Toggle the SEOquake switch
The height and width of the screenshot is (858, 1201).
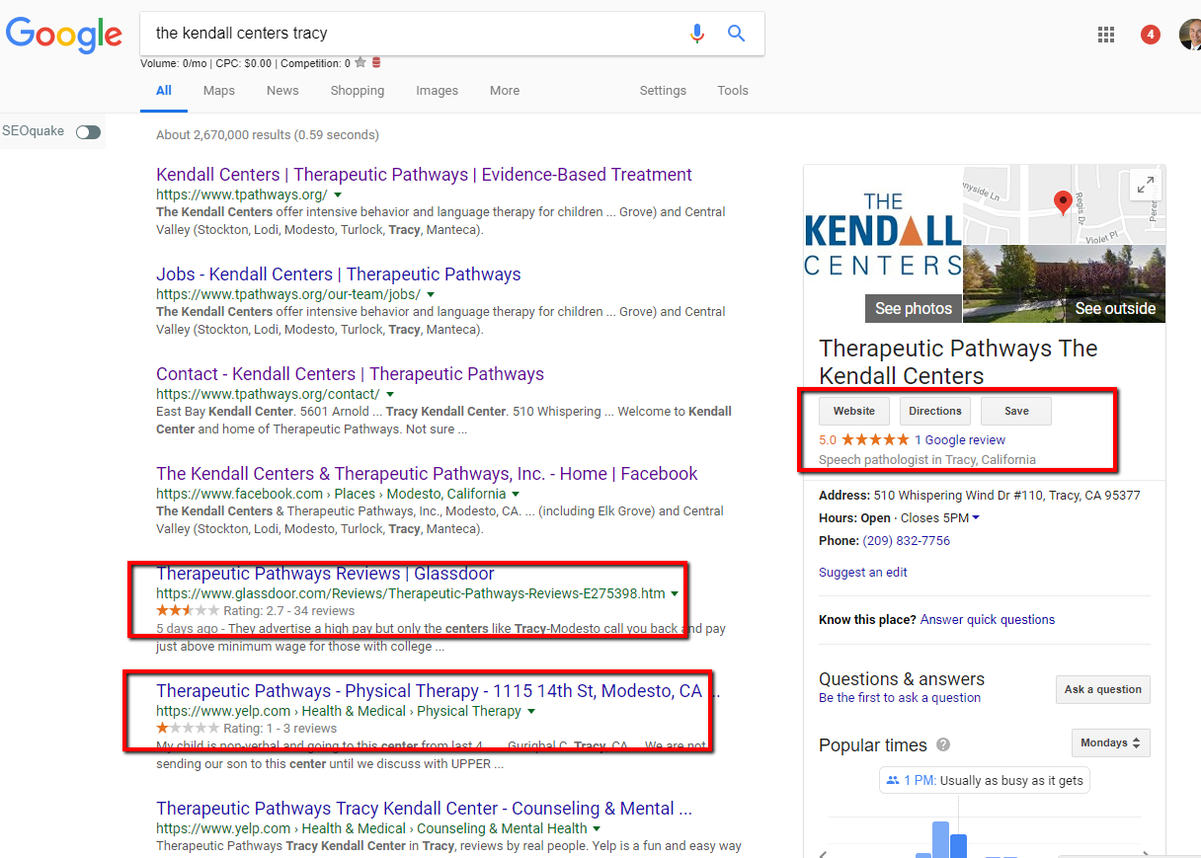pos(88,131)
